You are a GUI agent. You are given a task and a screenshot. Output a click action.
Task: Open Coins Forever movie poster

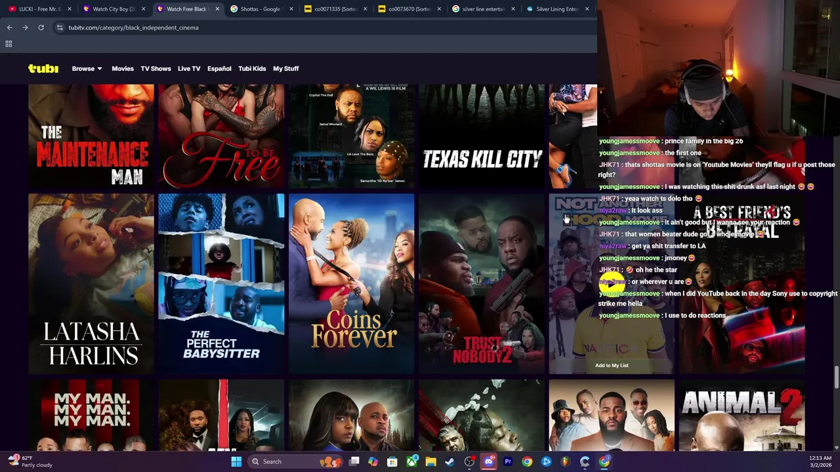point(352,283)
